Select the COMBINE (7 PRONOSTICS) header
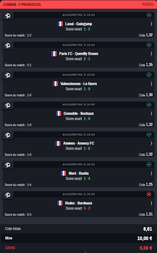157x253 pixels. click(x=22, y=5)
